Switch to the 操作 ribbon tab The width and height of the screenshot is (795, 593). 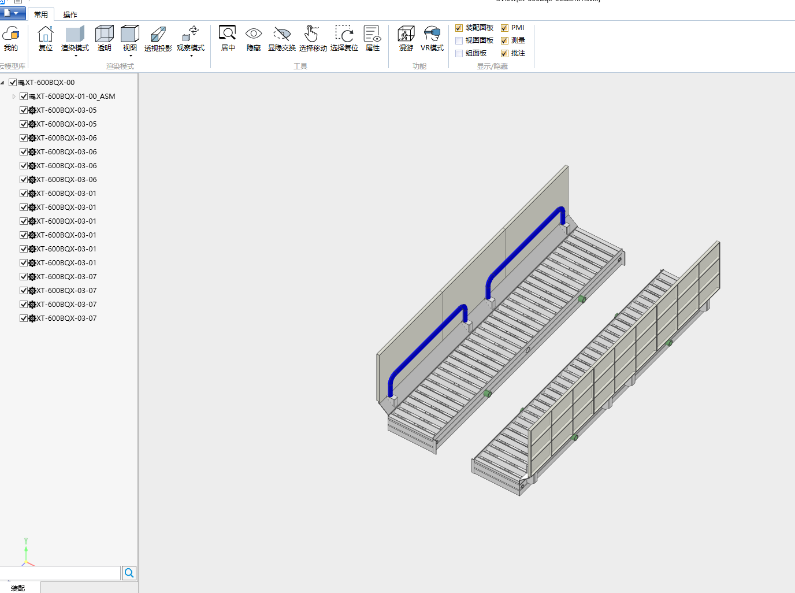pyautogui.click(x=70, y=14)
